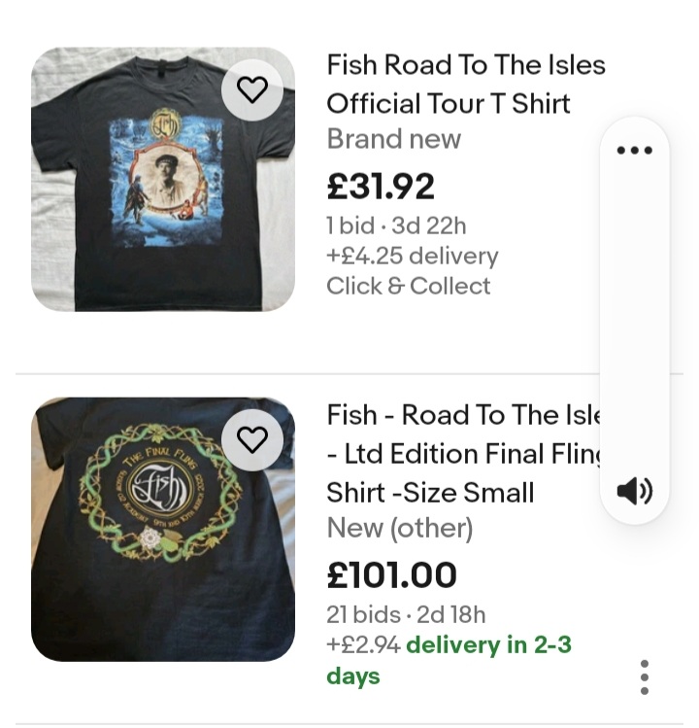
Task: Tap the New (other) condition label
Action: [x=400, y=529]
